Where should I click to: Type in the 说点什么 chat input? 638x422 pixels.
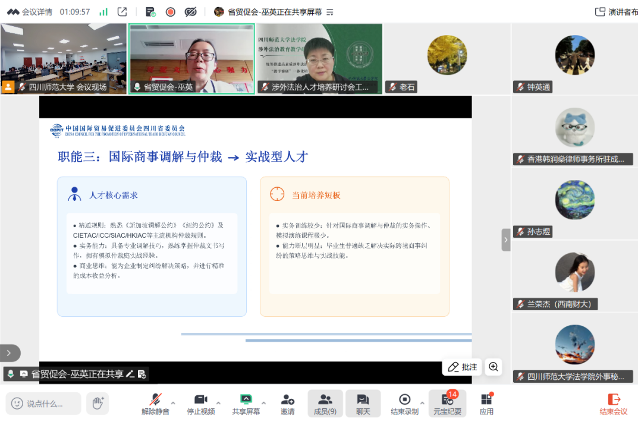coord(45,404)
